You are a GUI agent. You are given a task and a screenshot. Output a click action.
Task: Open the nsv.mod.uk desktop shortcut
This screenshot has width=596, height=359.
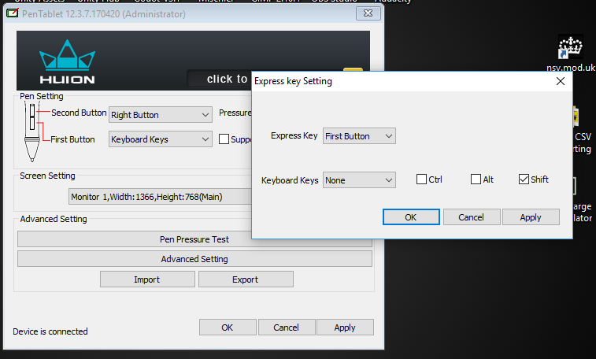pos(570,54)
